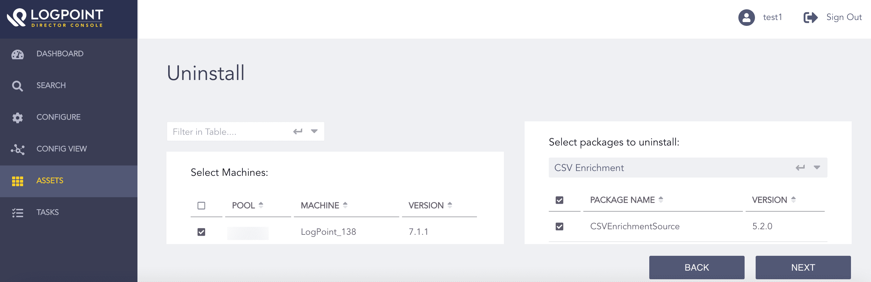Select the Assets grid icon
871x282 pixels.
click(17, 180)
